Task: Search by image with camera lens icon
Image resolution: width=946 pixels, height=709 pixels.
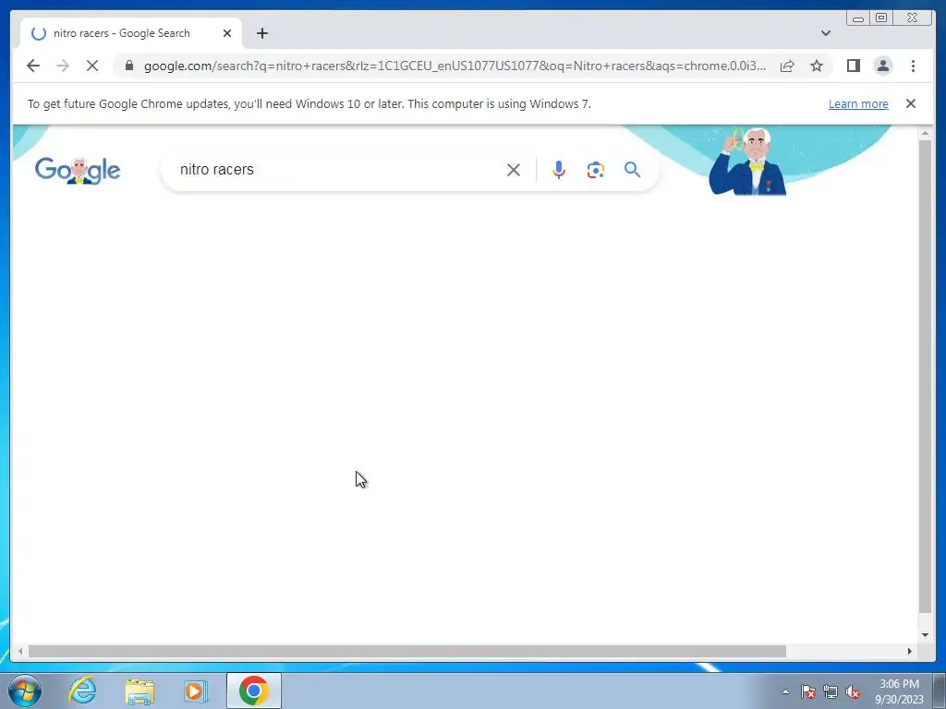Action: 596,170
